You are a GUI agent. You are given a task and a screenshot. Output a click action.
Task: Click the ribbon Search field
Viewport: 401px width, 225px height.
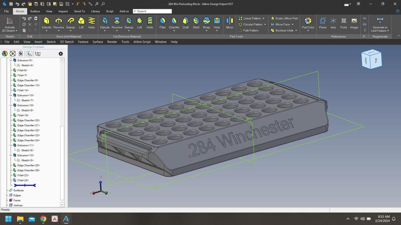152,11
